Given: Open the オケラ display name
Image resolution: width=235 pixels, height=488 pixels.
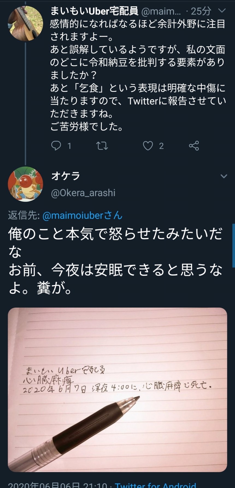Looking at the screenshot, I should pos(66,176).
